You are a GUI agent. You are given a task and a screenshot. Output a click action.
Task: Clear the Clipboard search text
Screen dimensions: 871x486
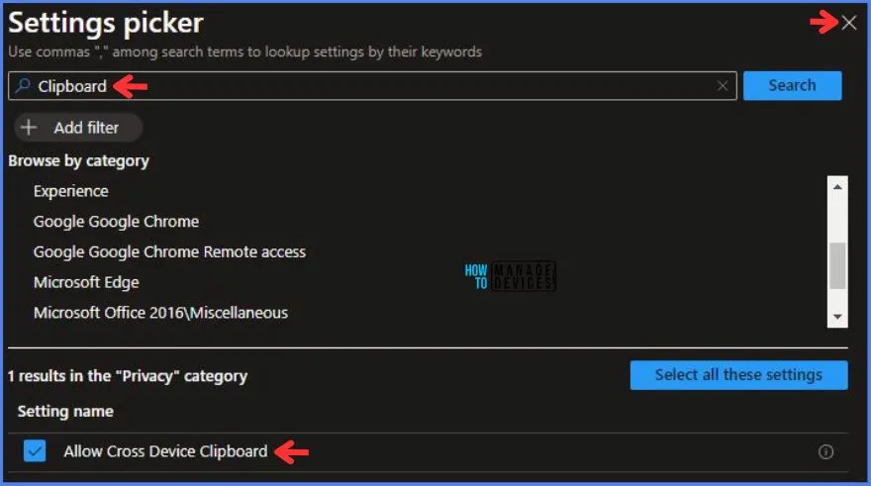(723, 86)
